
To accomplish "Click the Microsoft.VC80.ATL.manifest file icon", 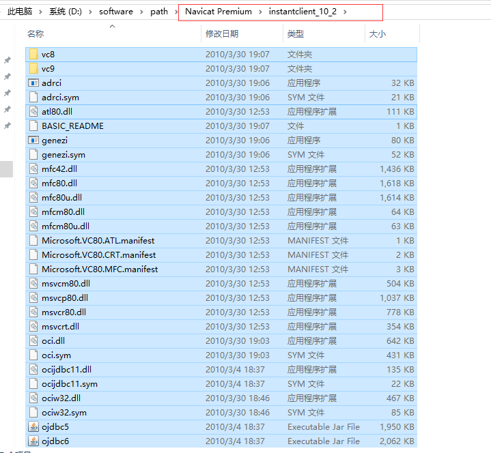I will [33, 241].
